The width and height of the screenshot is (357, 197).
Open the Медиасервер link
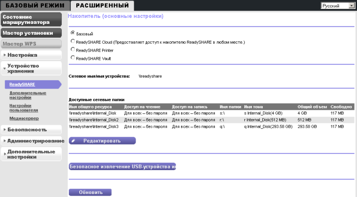[24, 118]
